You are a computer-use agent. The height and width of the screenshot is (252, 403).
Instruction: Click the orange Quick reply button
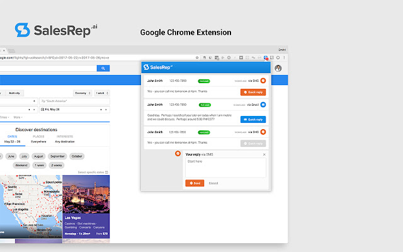(253, 92)
